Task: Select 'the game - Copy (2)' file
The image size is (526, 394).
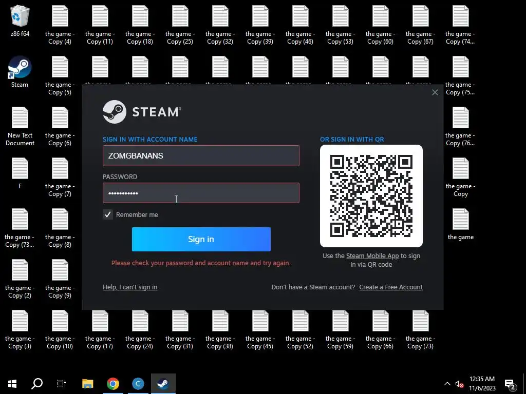Action: [x=20, y=279]
